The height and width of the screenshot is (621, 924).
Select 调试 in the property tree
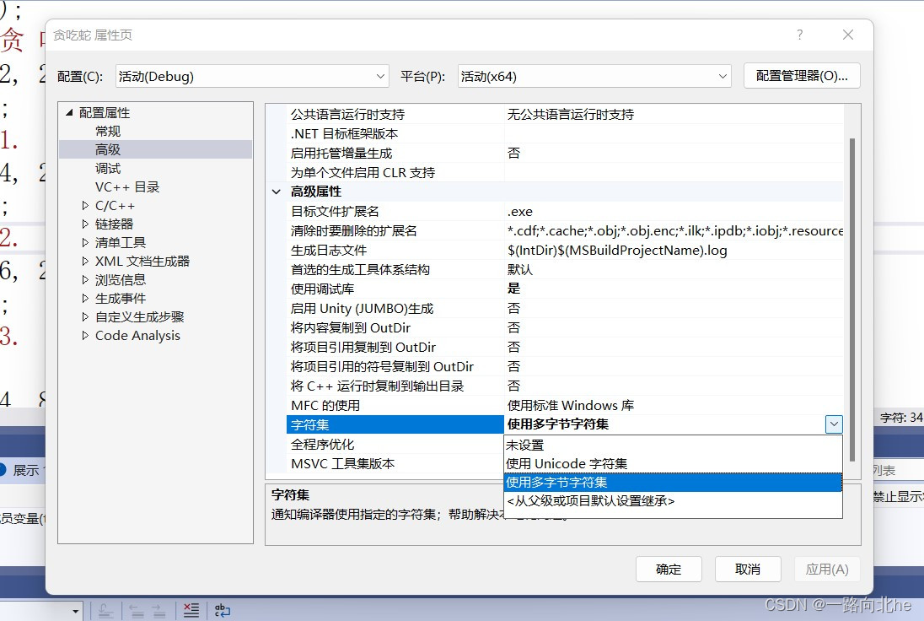pos(108,169)
